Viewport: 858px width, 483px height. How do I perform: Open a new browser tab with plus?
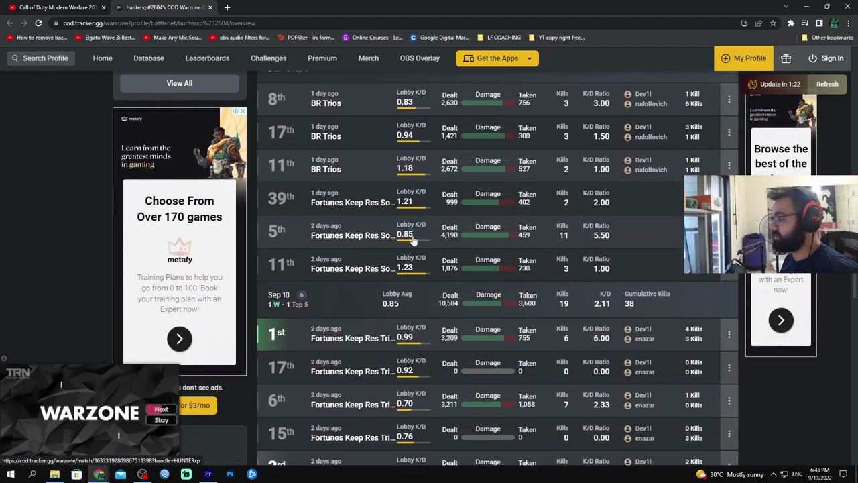pyautogui.click(x=227, y=7)
